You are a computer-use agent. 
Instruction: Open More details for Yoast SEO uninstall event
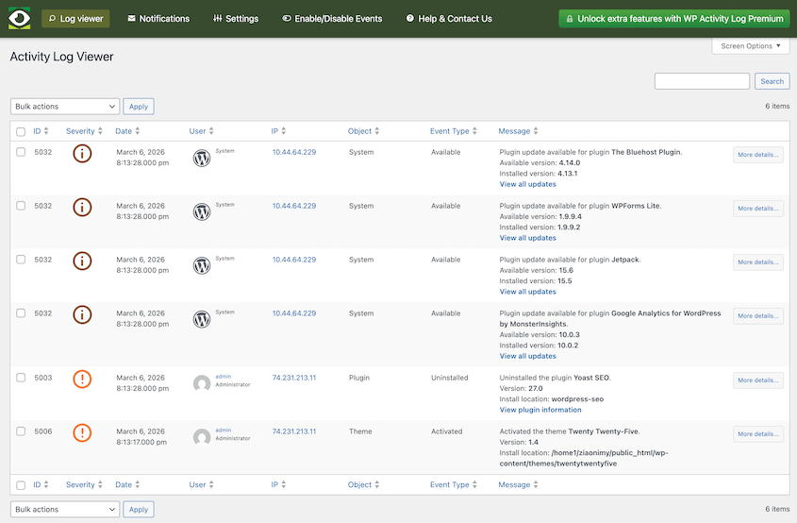[758, 380]
